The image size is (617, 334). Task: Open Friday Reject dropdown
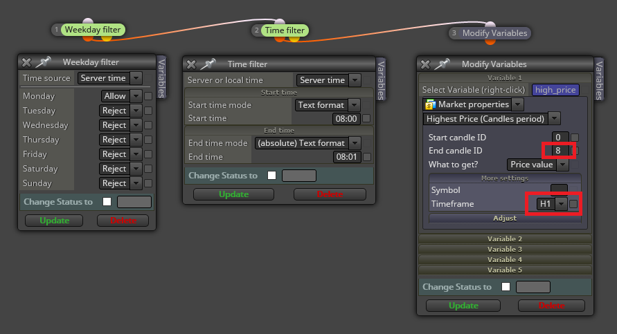pyautogui.click(x=136, y=154)
